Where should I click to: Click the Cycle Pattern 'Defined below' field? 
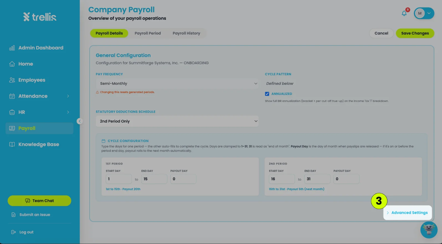tap(280, 83)
